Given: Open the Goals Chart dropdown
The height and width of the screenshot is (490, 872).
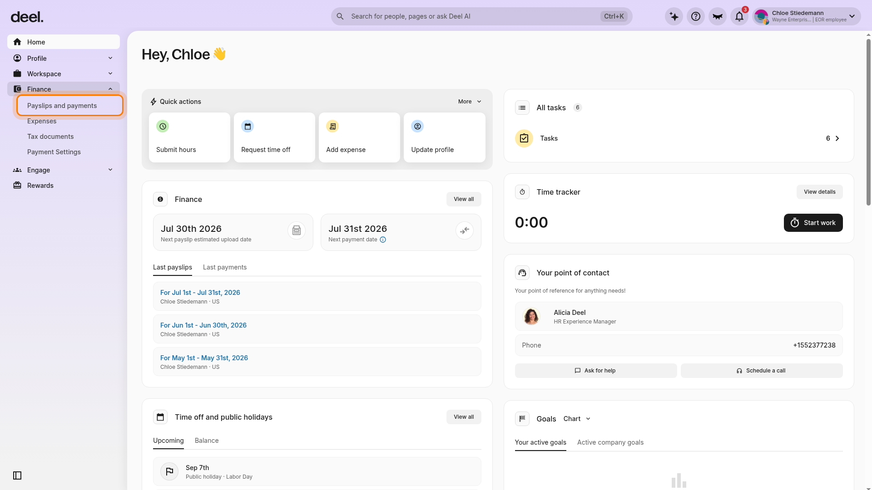Looking at the screenshot, I should click(x=577, y=419).
